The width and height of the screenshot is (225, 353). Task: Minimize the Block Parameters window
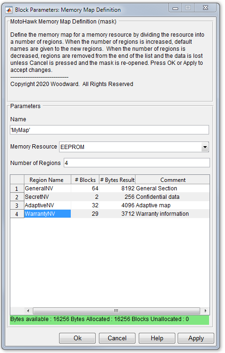(175, 8)
